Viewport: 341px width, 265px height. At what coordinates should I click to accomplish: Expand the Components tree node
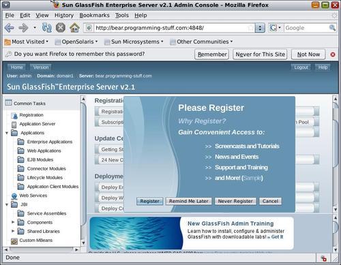point(13,222)
